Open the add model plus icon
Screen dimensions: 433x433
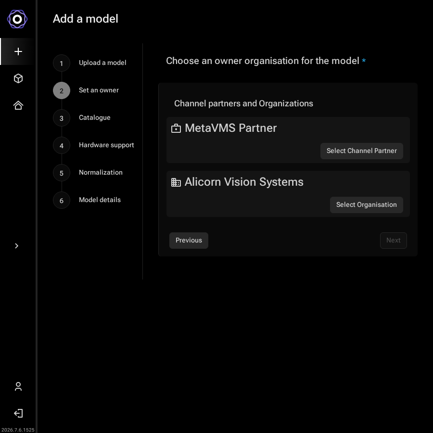pos(18,51)
